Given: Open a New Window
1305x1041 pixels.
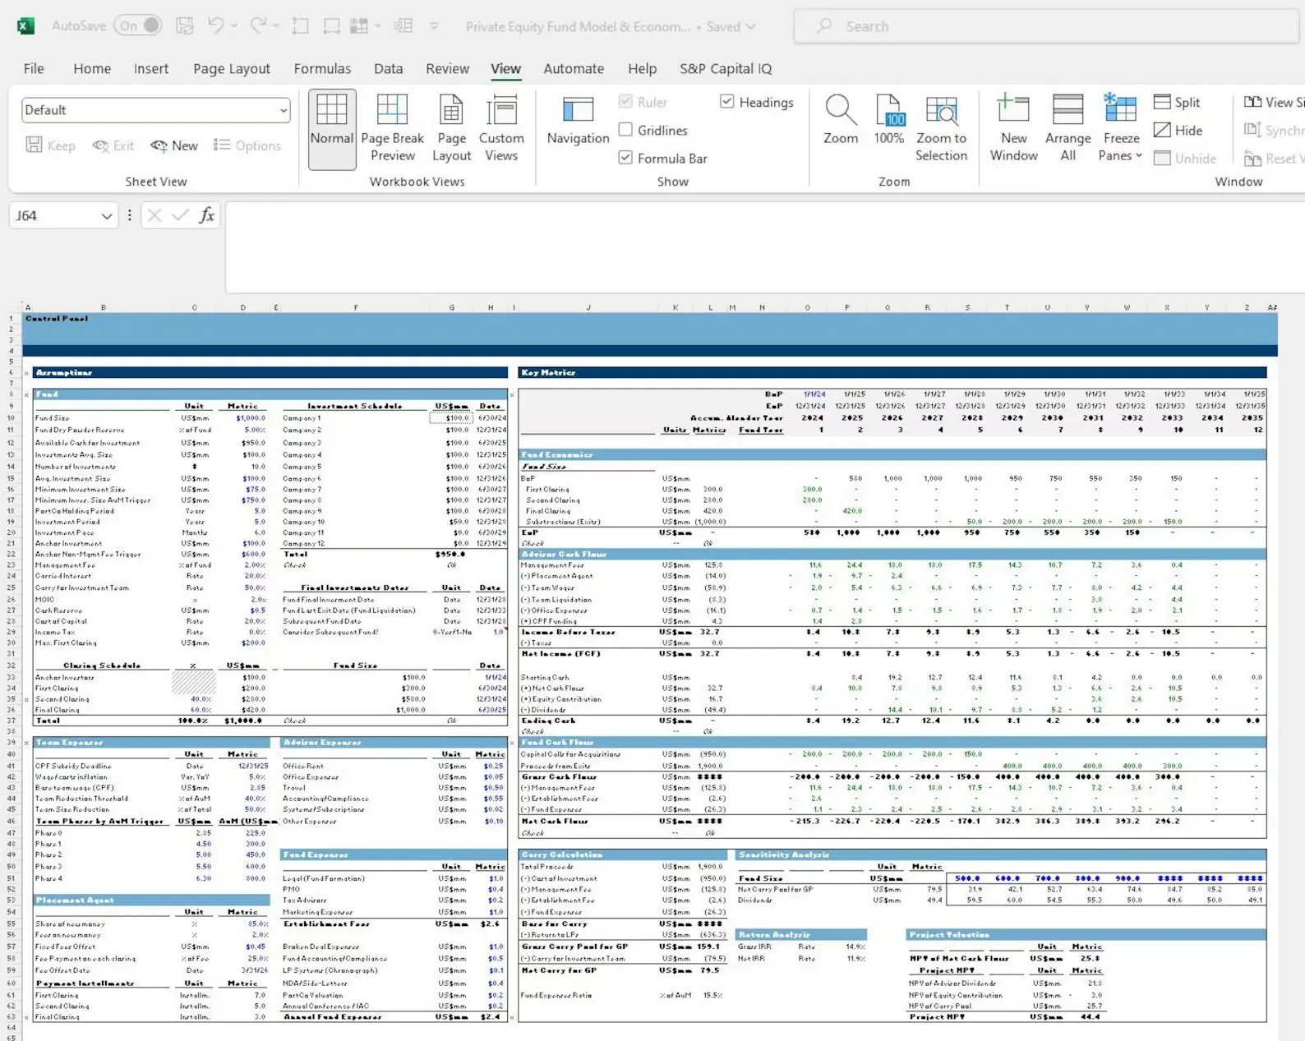Looking at the screenshot, I should [x=1013, y=128].
